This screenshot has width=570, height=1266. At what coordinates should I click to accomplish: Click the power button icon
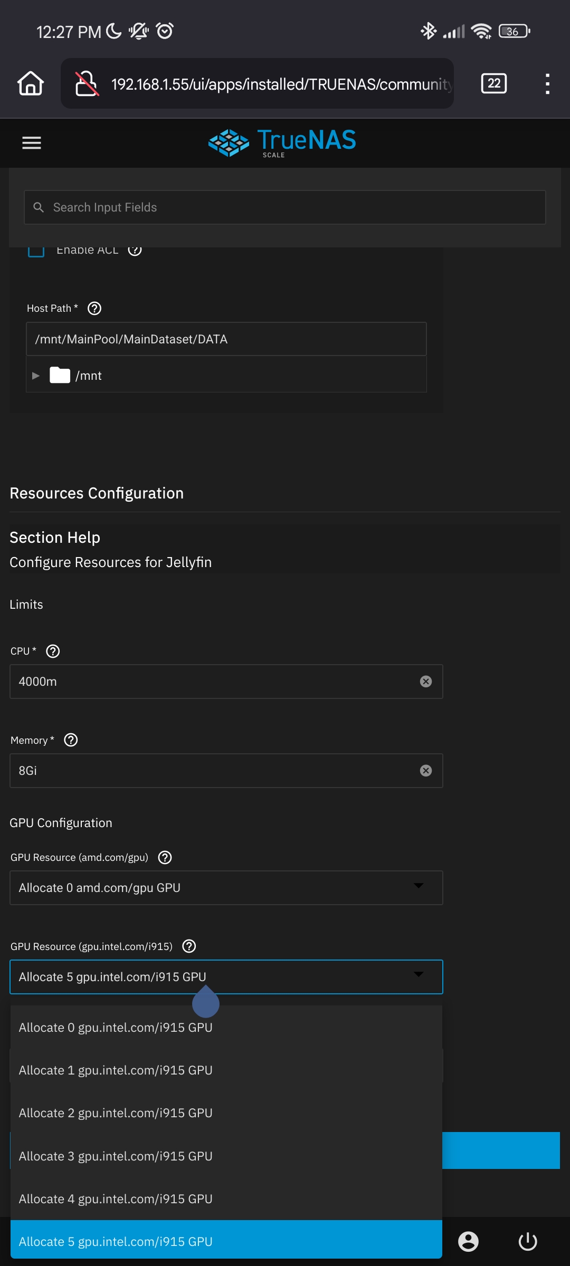point(527,1241)
